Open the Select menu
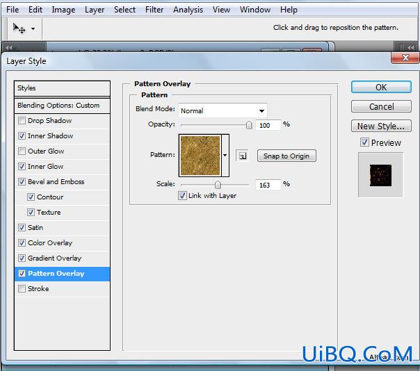This screenshot has width=420, height=371. (124, 10)
